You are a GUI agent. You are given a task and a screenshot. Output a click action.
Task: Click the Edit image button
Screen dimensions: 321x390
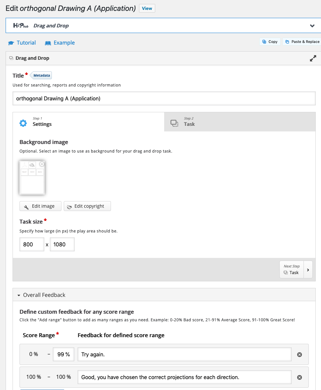click(40, 206)
